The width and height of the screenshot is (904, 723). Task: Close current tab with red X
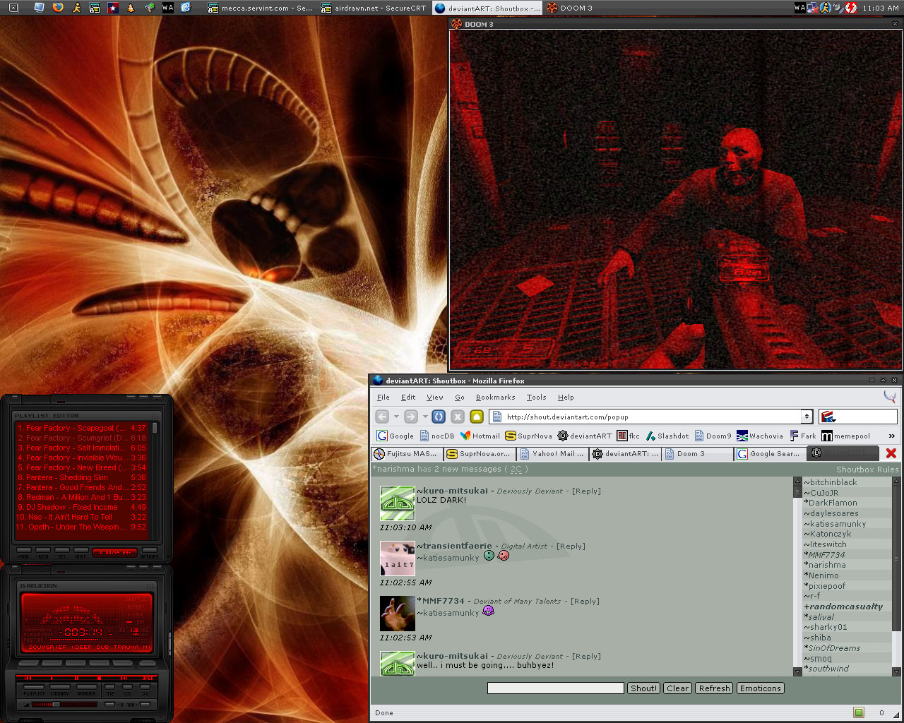tap(891, 453)
